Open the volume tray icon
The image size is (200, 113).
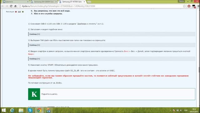pyautogui.click(x=181, y=110)
